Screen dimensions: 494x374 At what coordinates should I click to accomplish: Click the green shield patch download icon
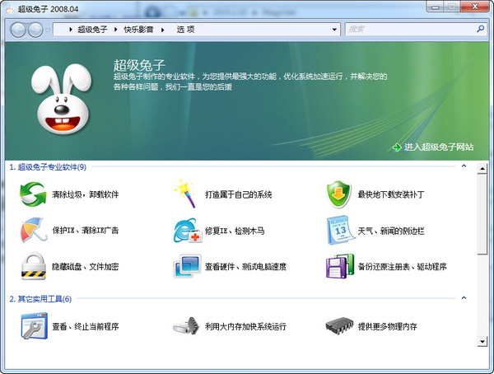point(338,194)
